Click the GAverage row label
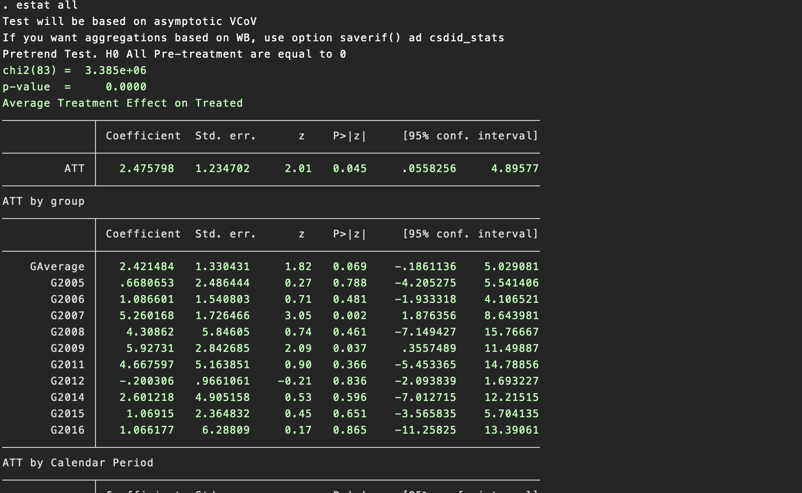The image size is (802, 493). [x=58, y=266]
